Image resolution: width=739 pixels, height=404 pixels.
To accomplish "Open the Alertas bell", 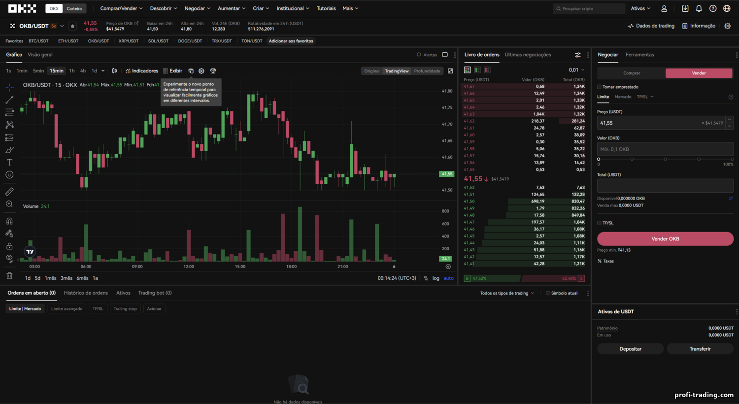I will 427,55.
